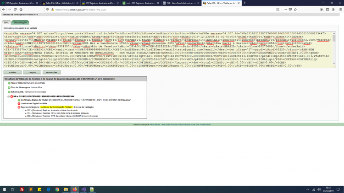Click inside the XML message text area
This screenshot has width=344, height=193.
[x=168, y=50]
